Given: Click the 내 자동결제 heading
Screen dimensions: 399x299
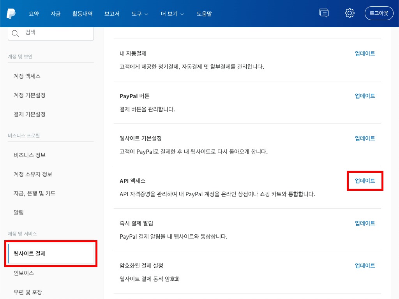Looking at the screenshot, I should tap(133, 53).
